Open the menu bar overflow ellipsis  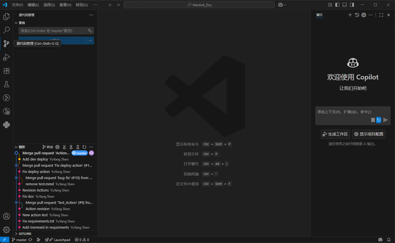tap(96, 5)
